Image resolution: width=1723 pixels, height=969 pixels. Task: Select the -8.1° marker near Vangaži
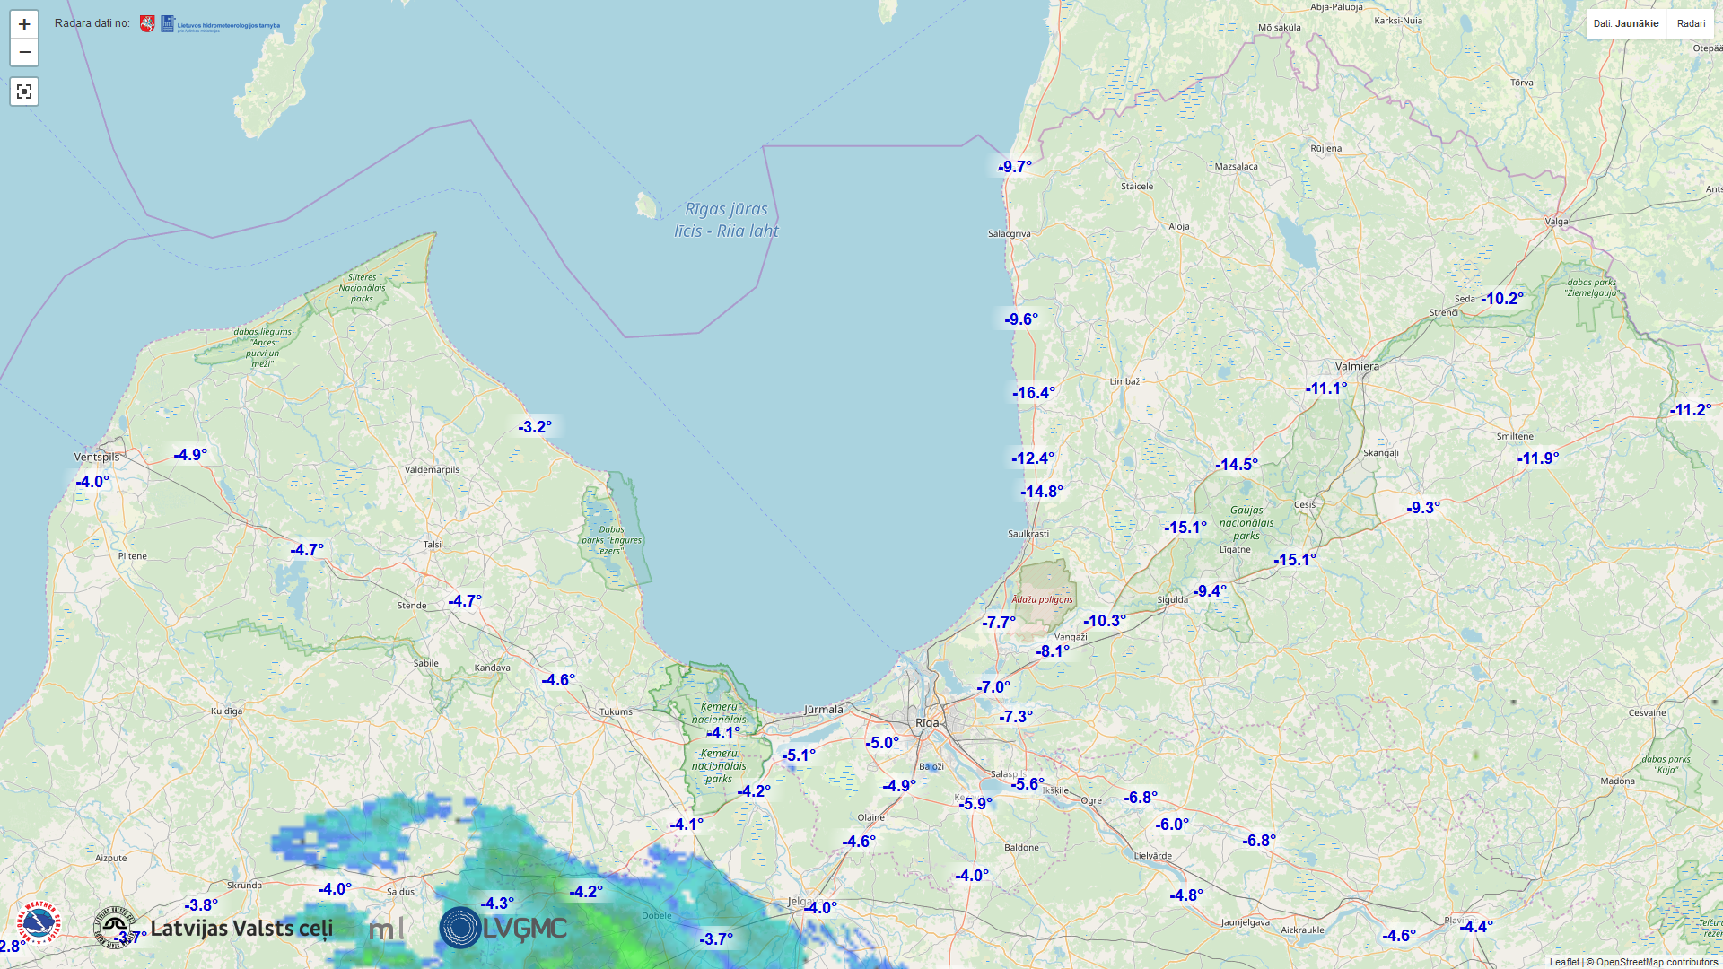(x=1053, y=651)
